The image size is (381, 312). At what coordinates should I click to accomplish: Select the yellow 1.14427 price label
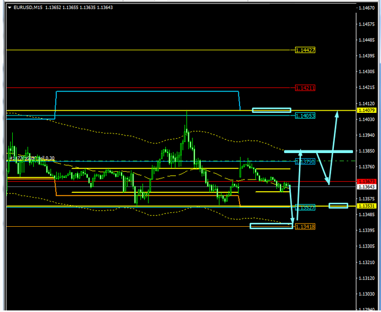(x=305, y=50)
